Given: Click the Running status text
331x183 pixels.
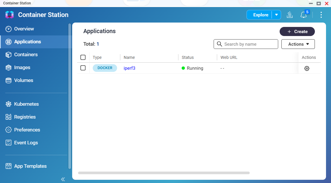Looking at the screenshot, I should pos(195,68).
